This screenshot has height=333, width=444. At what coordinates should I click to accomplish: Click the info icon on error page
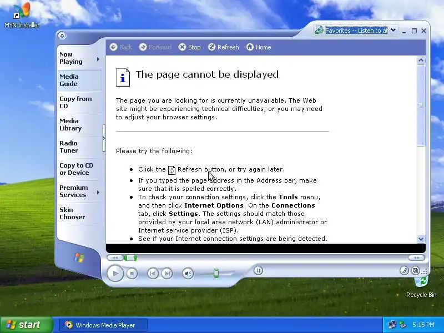coord(123,77)
